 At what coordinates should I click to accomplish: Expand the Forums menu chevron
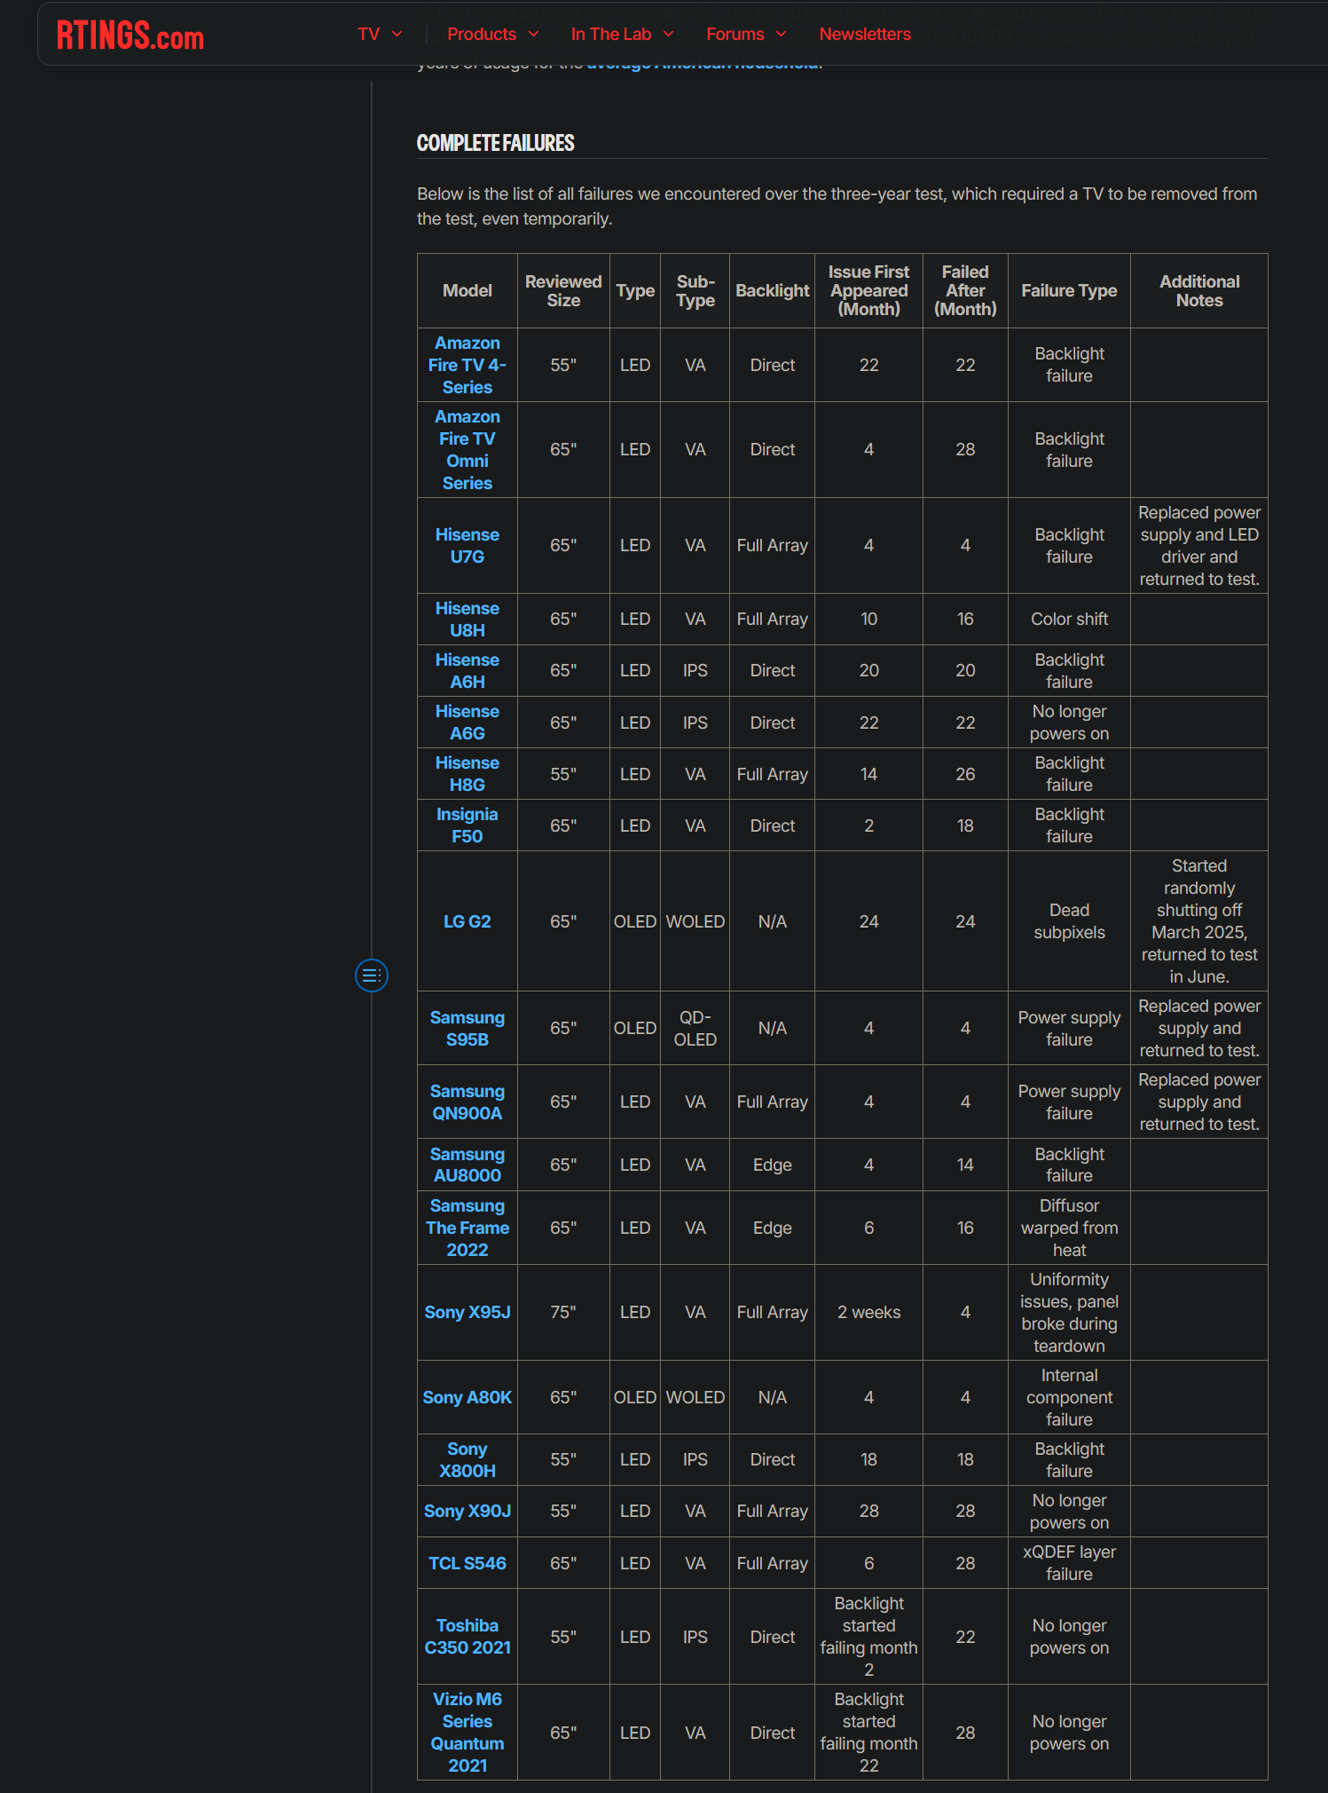coord(782,34)
